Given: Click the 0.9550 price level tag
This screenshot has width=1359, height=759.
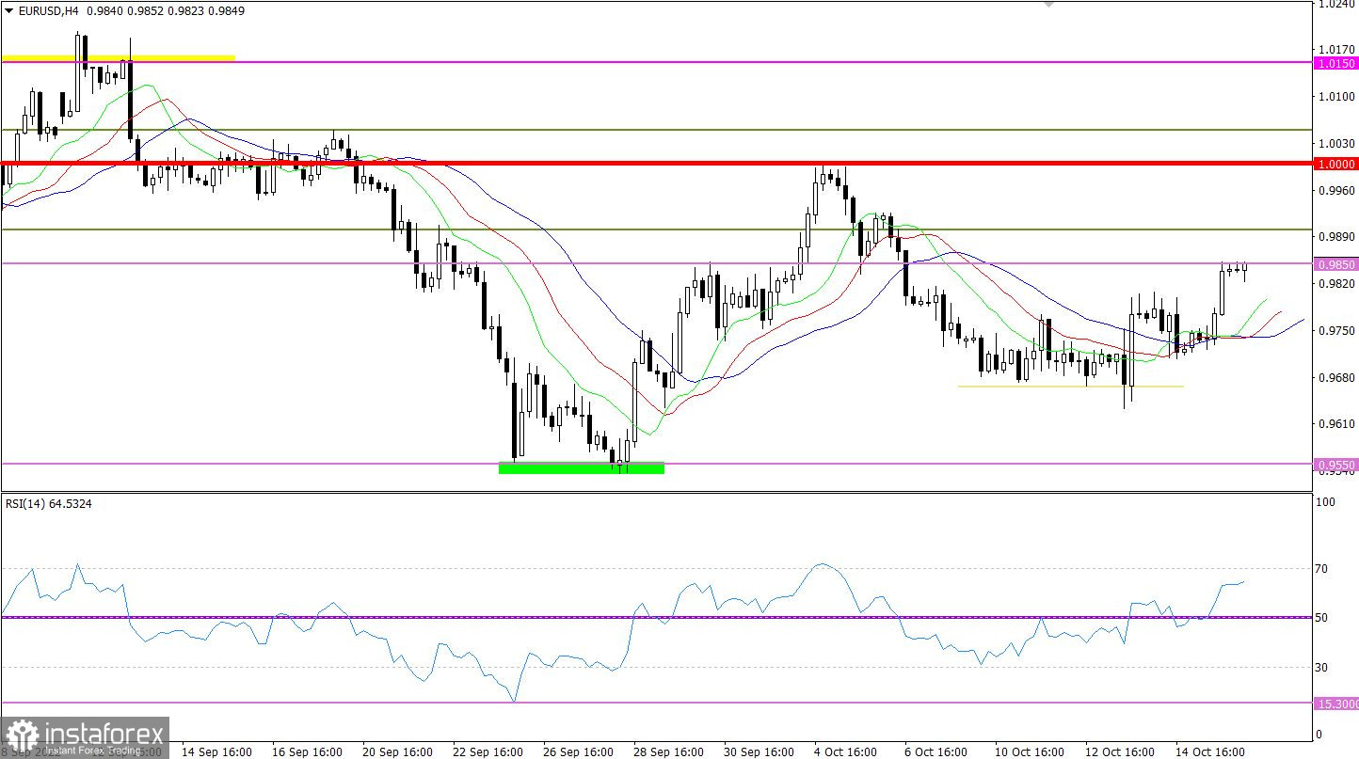Looking at the screenshot, I should coord(1337,465).
